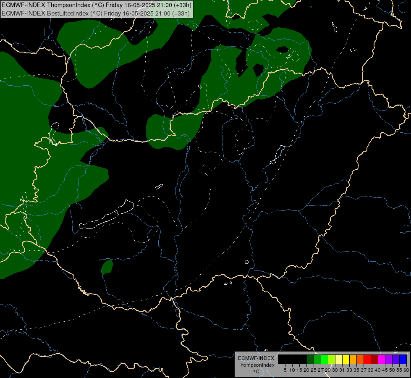Select the blue 55–60 legend swatch

(x=403, y=359)
